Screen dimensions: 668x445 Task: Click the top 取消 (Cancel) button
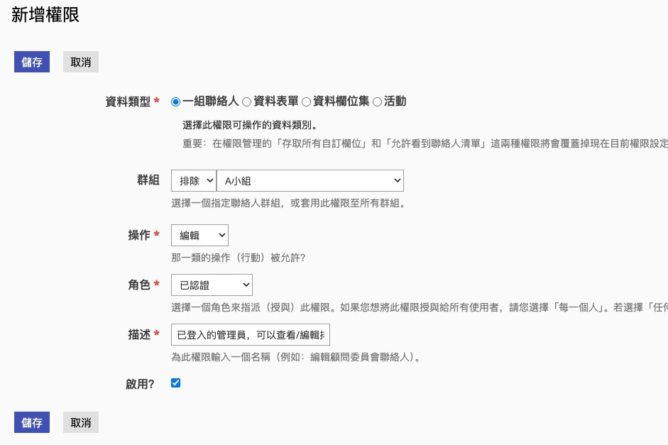click(x=81, y=62)
